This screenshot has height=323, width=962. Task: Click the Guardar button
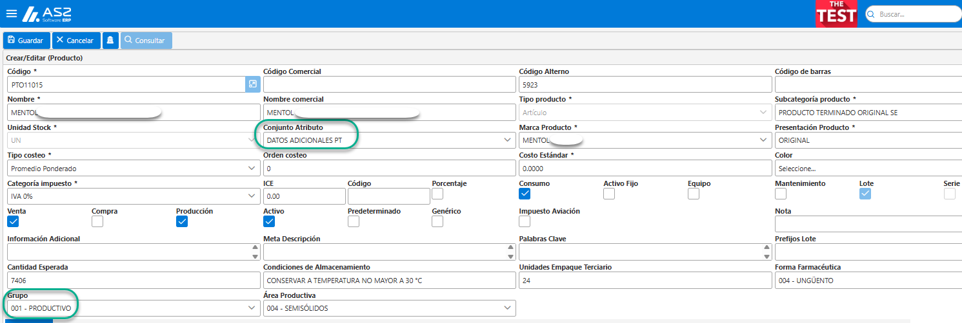tap(26, 41)
